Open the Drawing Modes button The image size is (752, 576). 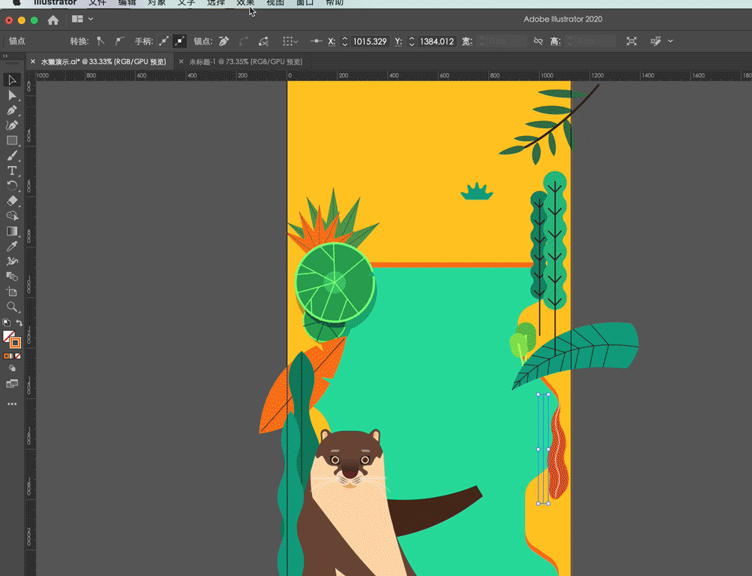click(12, 368)
